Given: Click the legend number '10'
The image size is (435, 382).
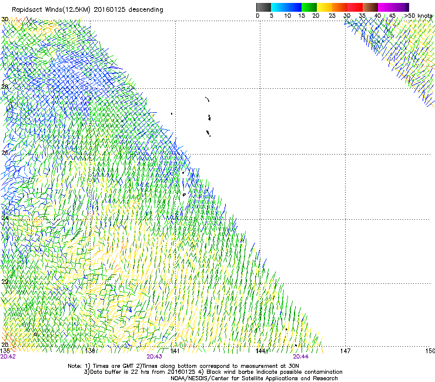Looking at the screenshot, I should (x=287, y=16).
